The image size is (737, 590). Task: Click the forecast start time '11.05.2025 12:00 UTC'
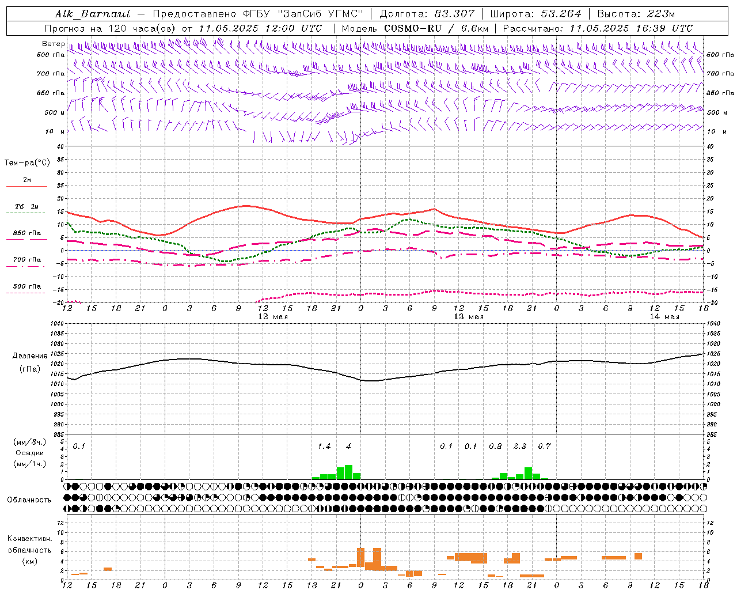[260, 28]
